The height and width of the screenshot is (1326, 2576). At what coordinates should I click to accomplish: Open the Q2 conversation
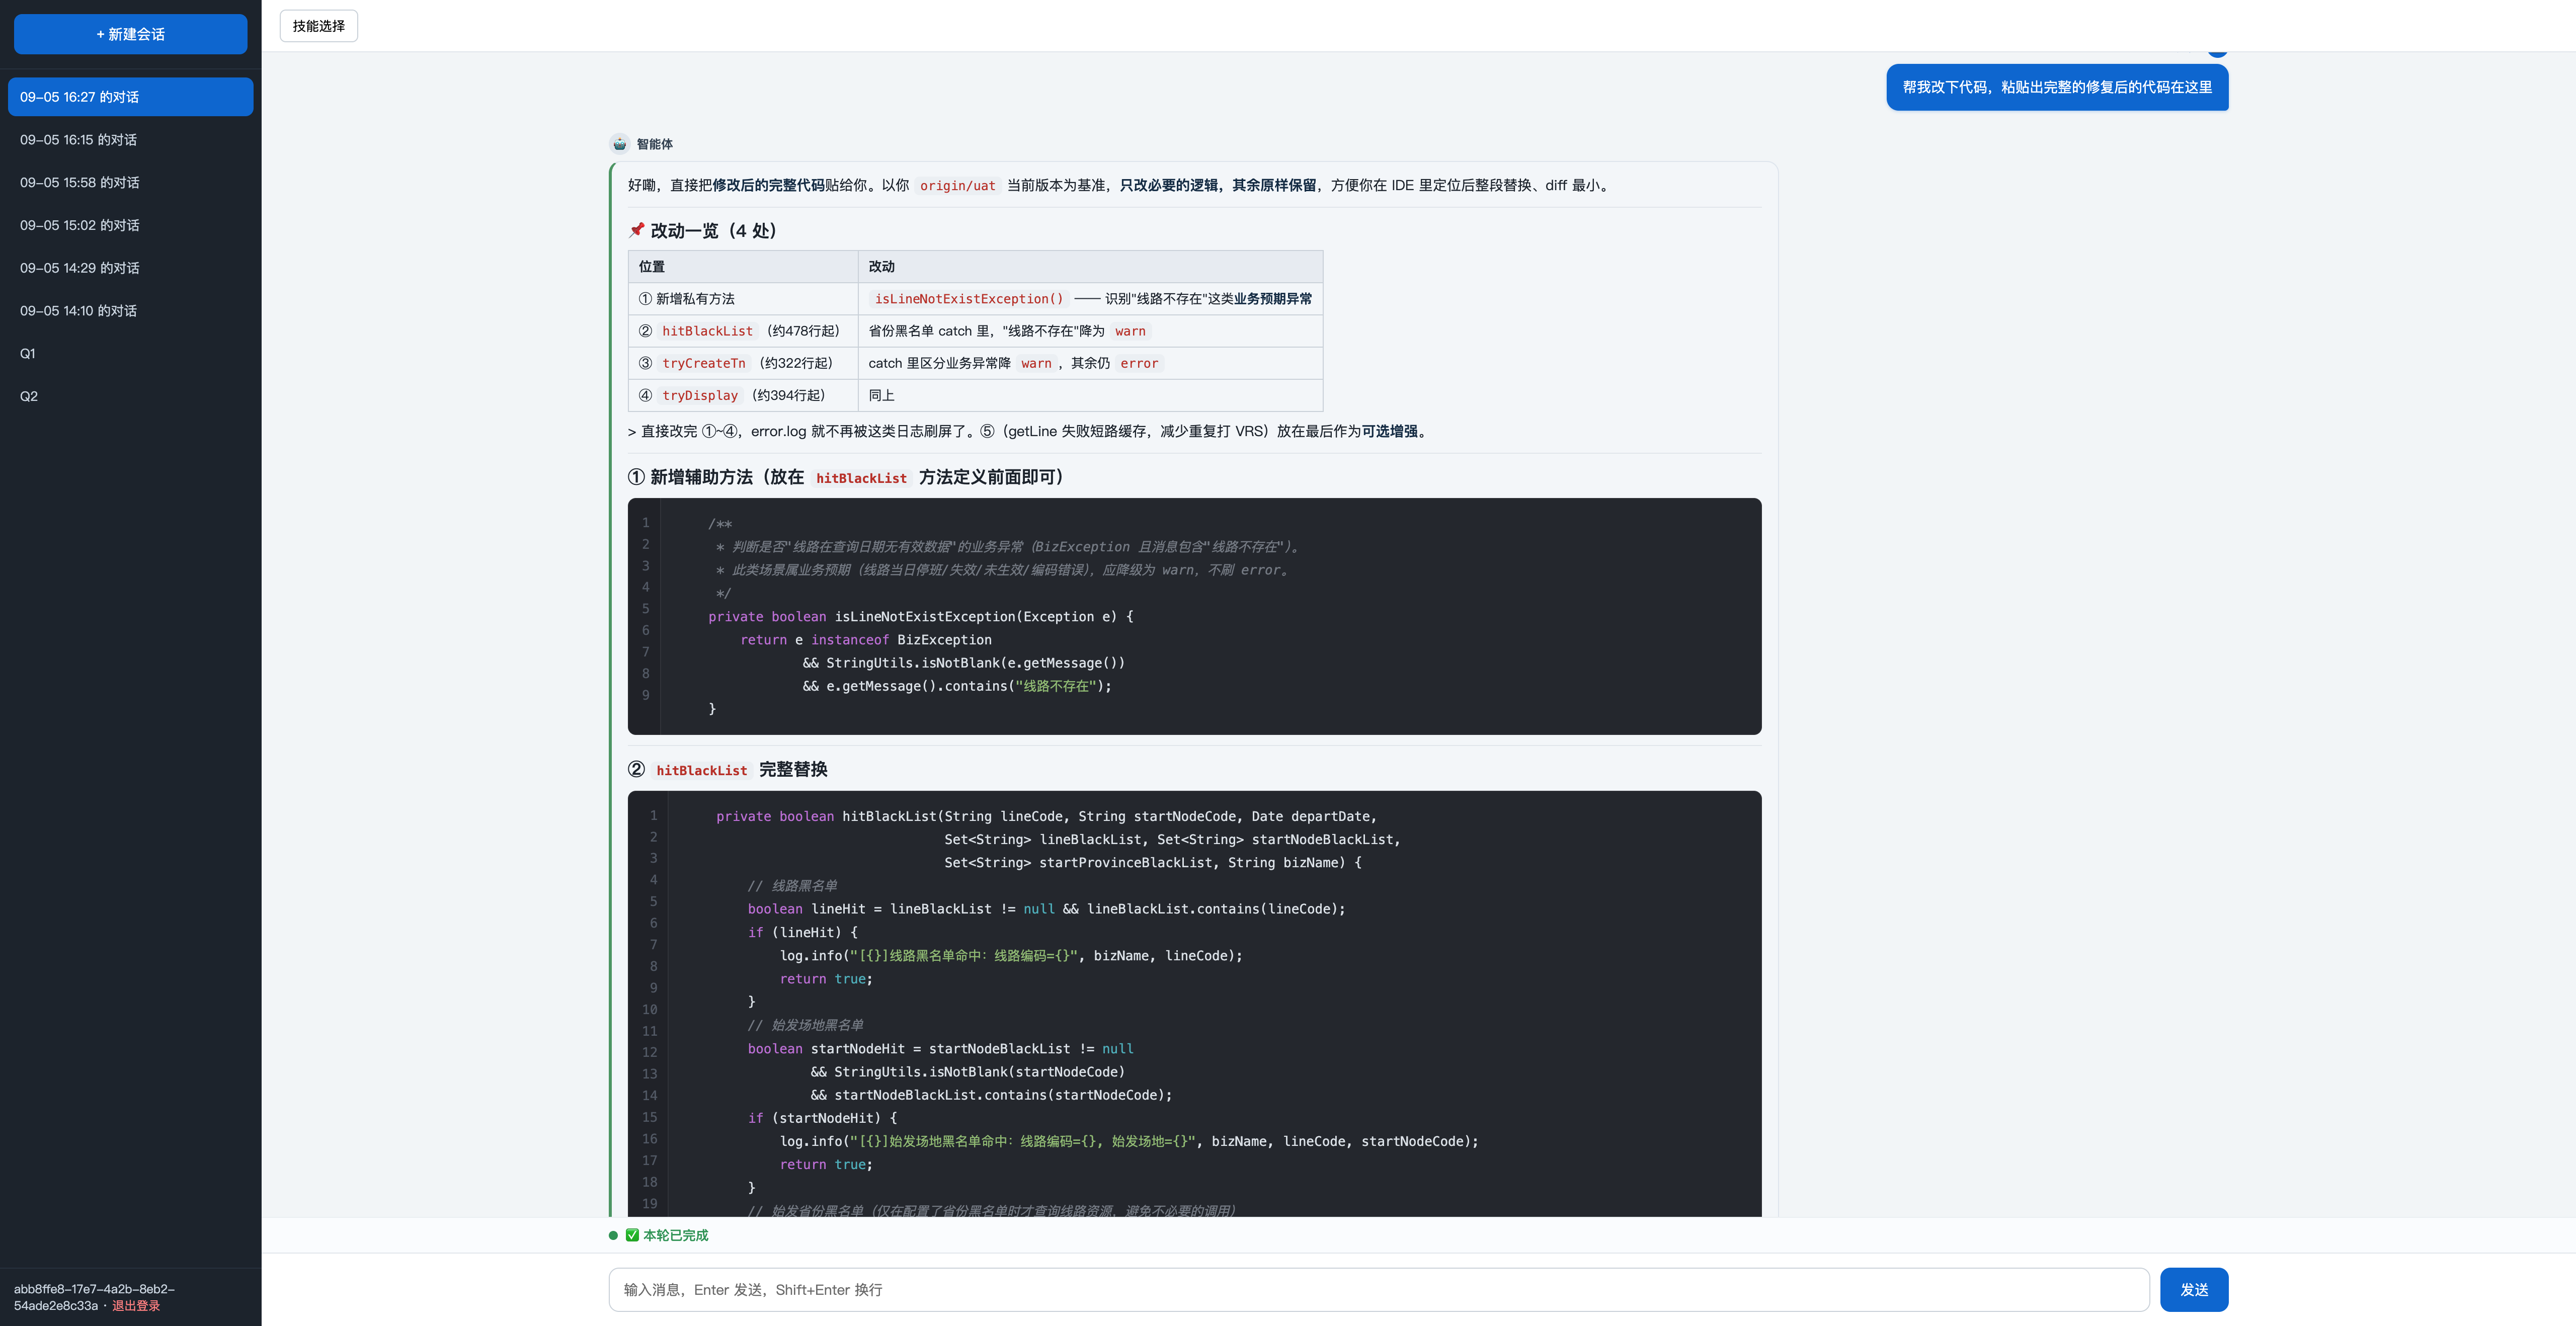[x=130, y=396]
